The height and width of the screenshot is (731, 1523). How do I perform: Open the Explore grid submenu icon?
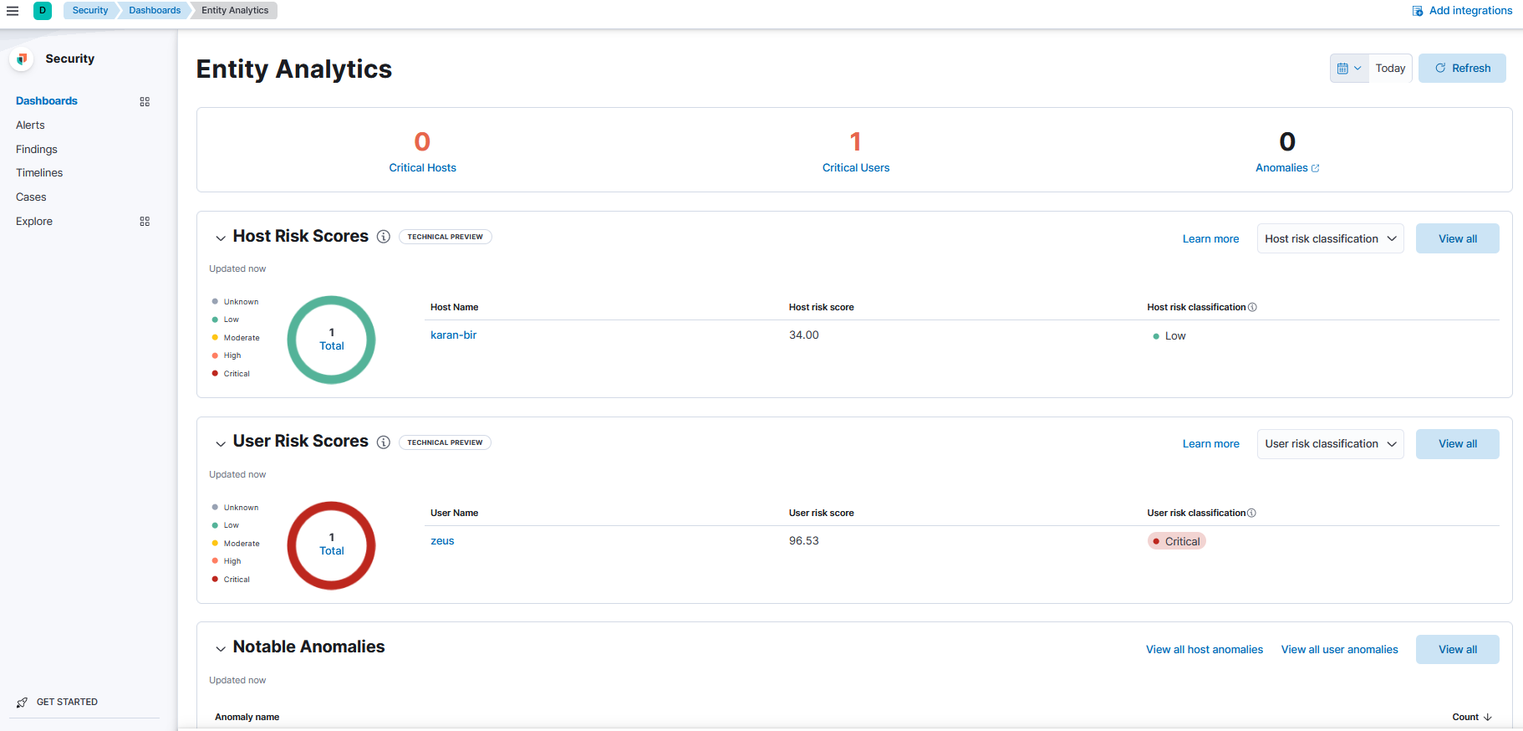click(x=145, y=222)
